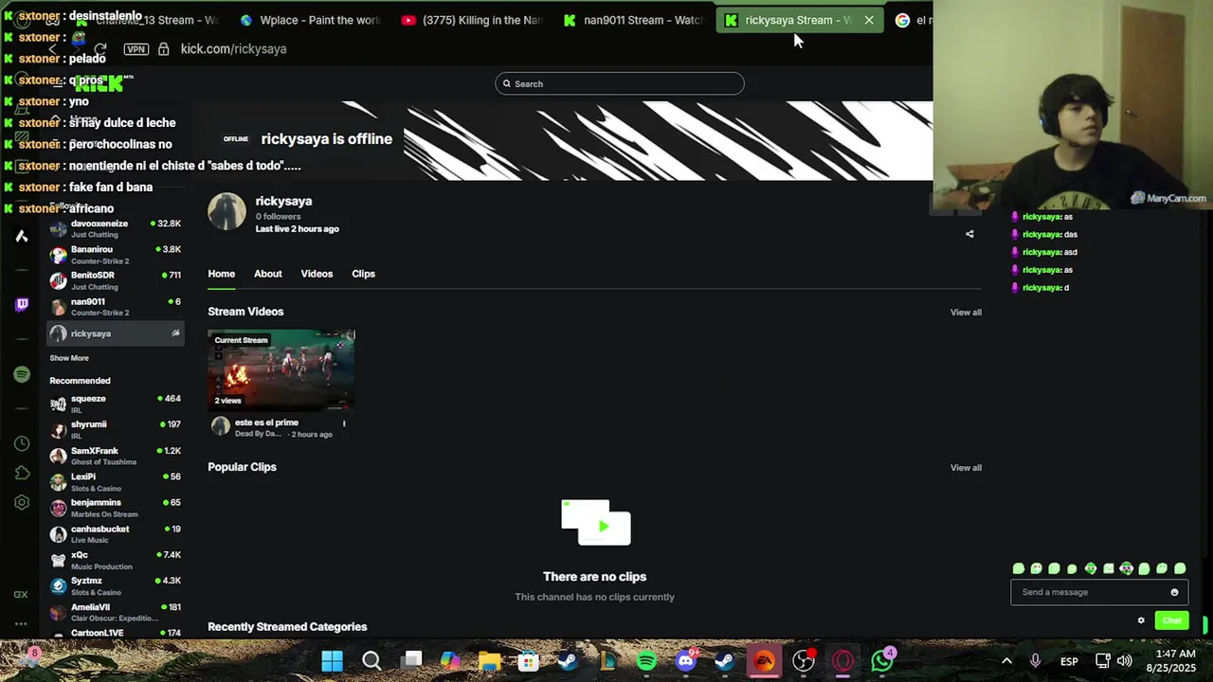Open Bananirou channel in sidebar
Viewport: 1213px width, 682px height.
click(x=115, y=255)
